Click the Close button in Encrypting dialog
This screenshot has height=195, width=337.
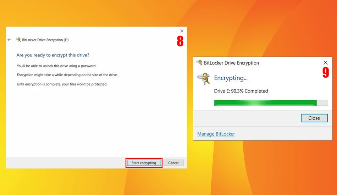(x=314, y=118)
